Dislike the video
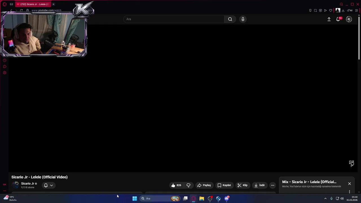The height and width of the screenshot is (203, 361). click(188, 185)
